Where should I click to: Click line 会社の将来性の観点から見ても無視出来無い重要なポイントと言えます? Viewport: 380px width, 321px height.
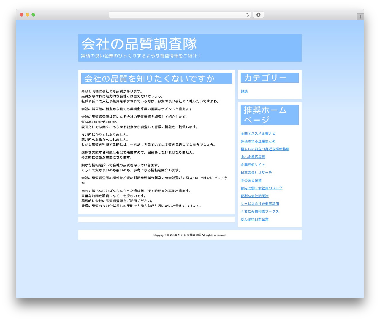(137, 109)
